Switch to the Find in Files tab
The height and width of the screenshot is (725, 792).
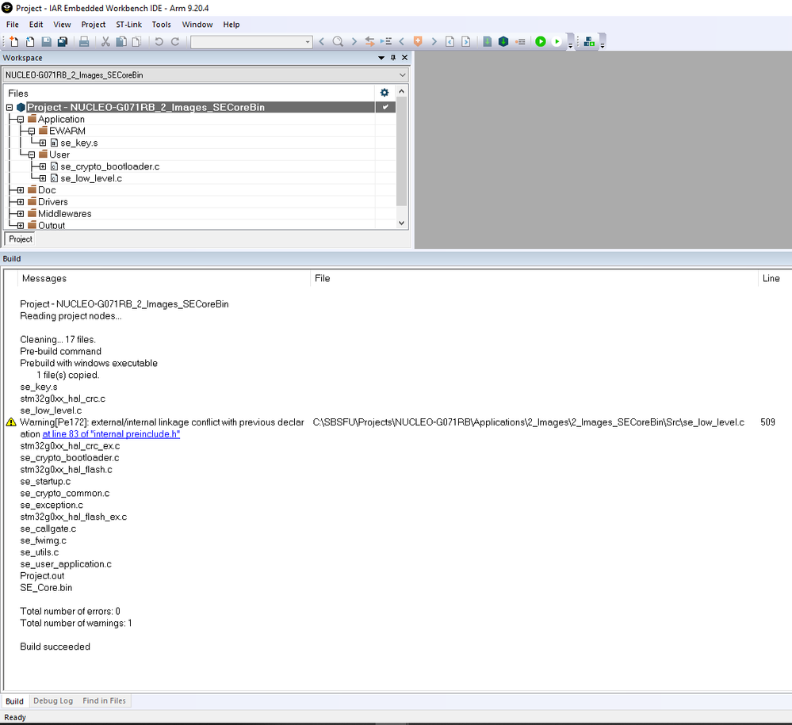104,700
